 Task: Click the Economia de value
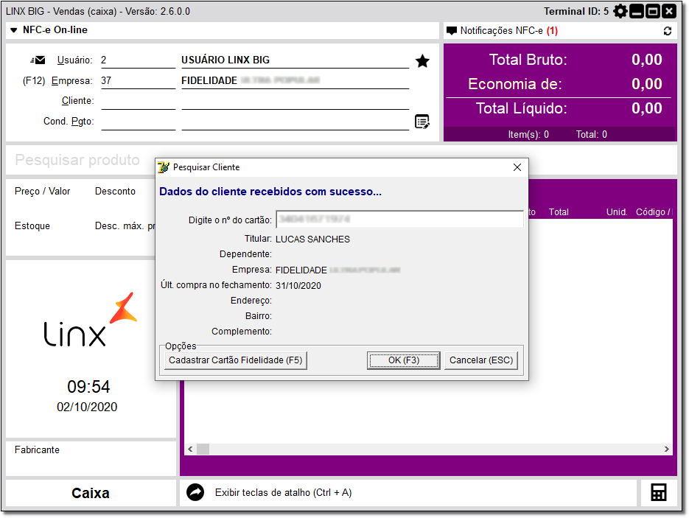click(646, 83)
